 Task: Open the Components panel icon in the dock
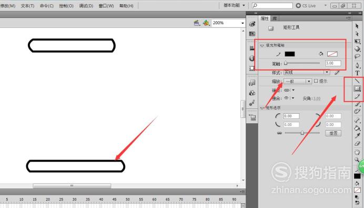click(252, 93)
